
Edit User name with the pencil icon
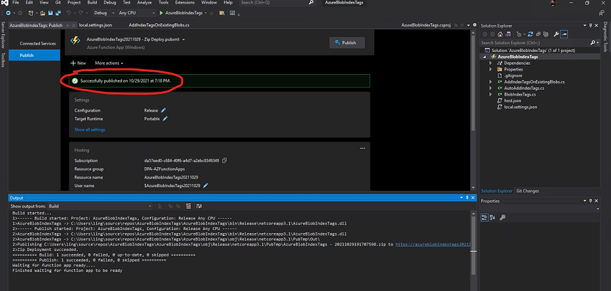205,186
